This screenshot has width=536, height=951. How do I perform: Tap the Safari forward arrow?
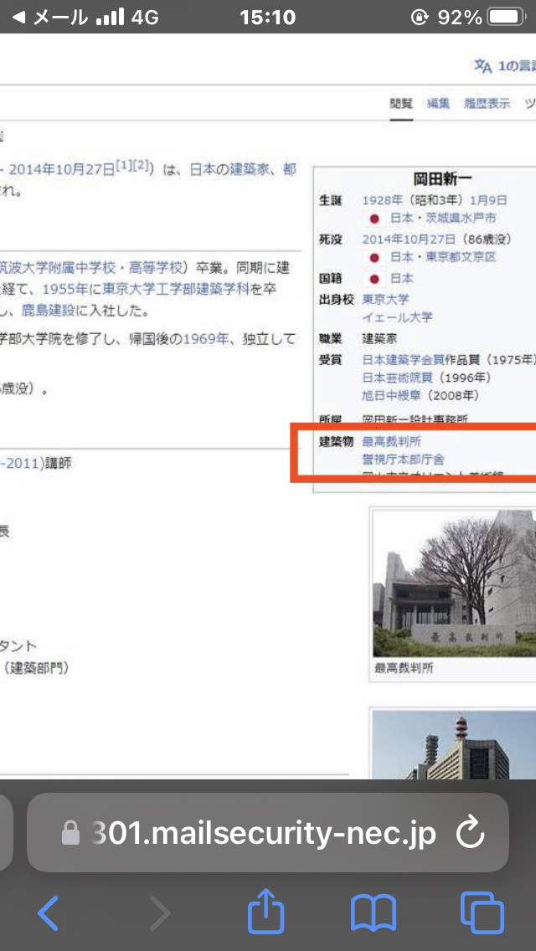pos(160,912)
